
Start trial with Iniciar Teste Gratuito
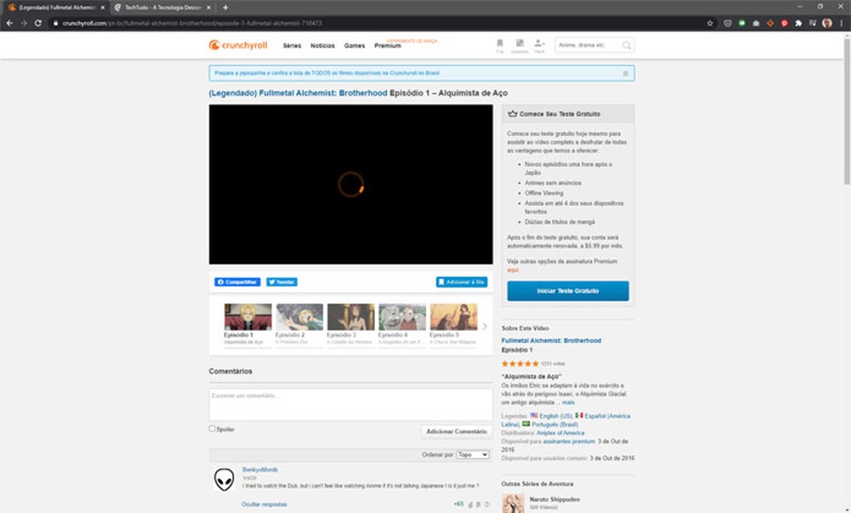(567, 290)
